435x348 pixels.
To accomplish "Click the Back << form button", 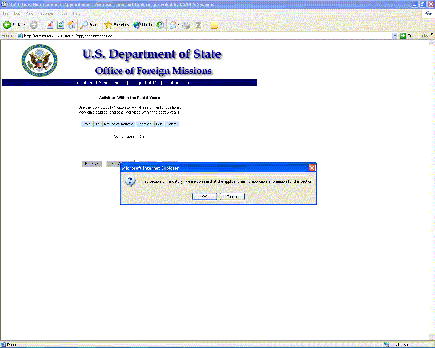I will point(92,164).
